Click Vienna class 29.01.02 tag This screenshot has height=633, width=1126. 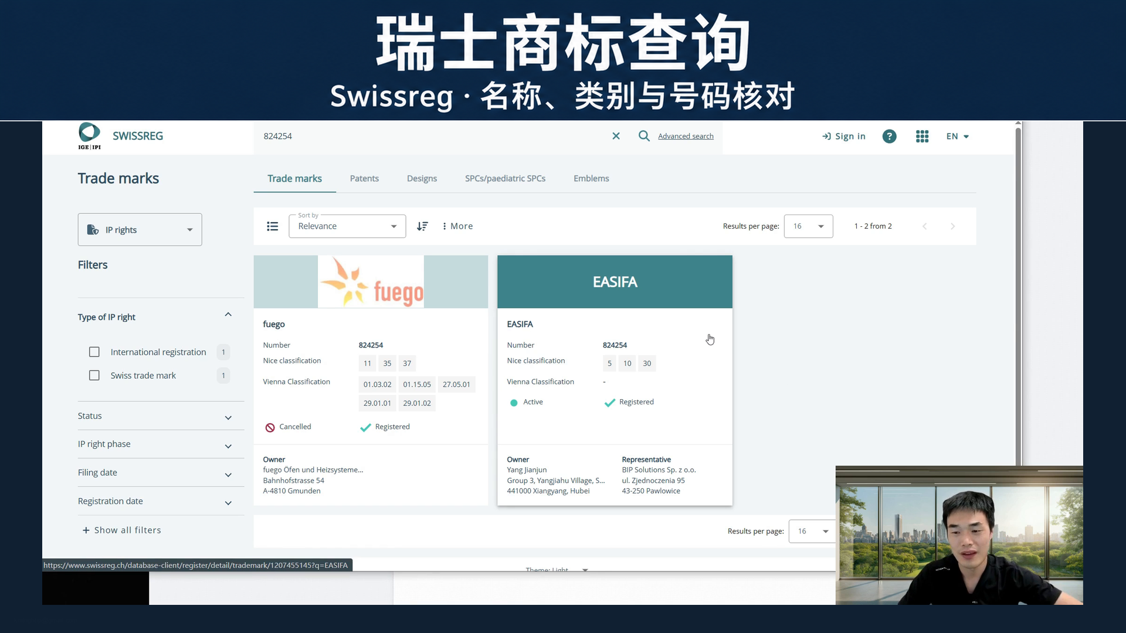click(417, 403)
